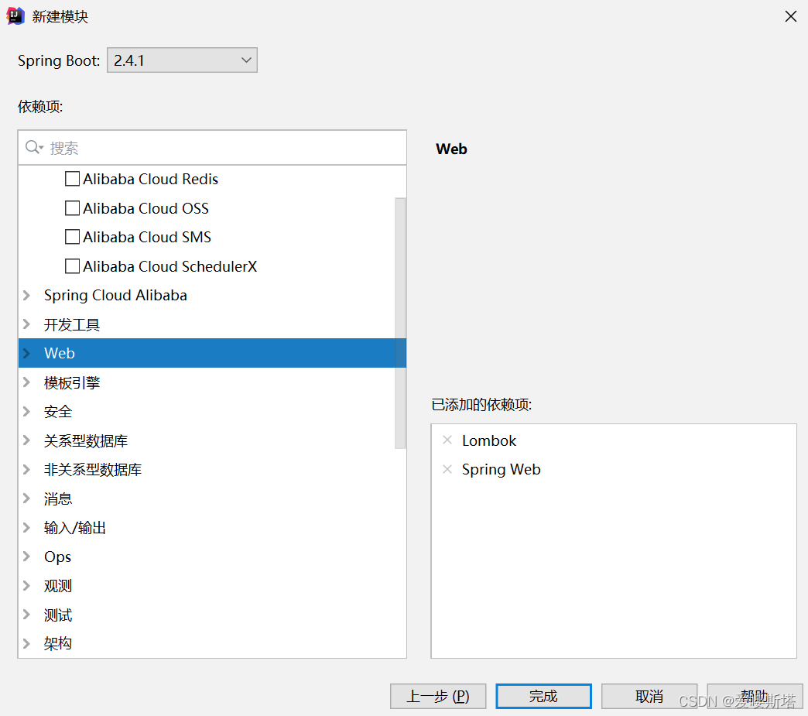Expand the 架构 category arrow
The image size is (808, 716).
[27, 643]
